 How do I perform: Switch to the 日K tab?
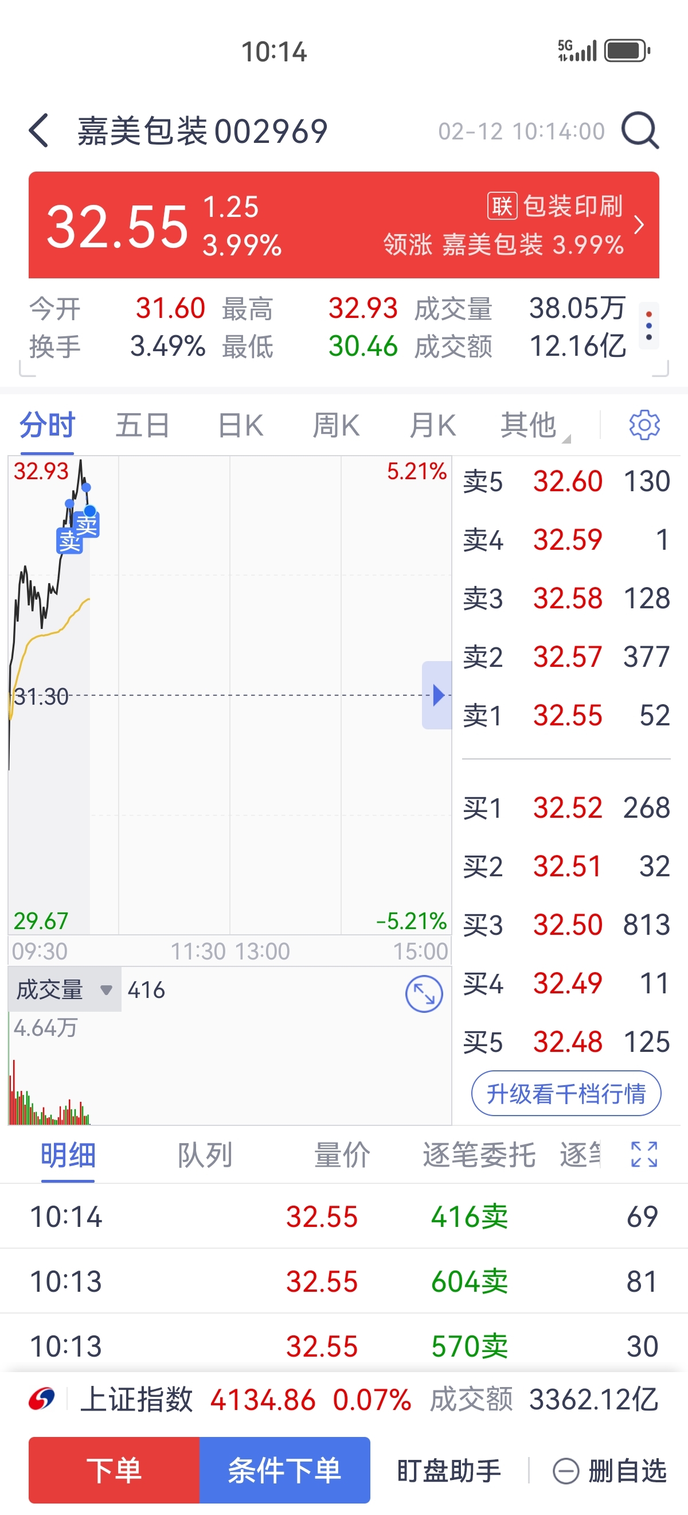pyautogui.click(x=240, y=425)
